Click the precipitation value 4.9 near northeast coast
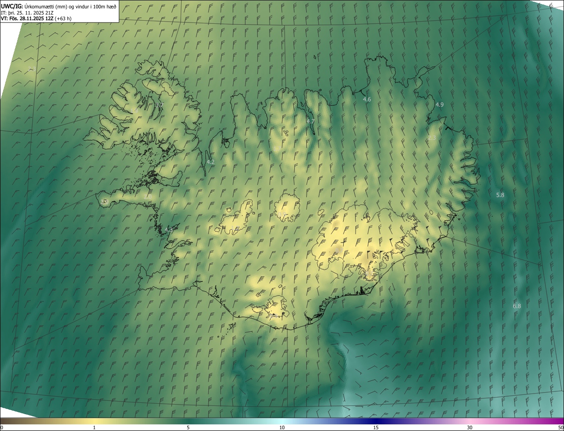This screenshot has width=564, height=431. tap(439, 104)
